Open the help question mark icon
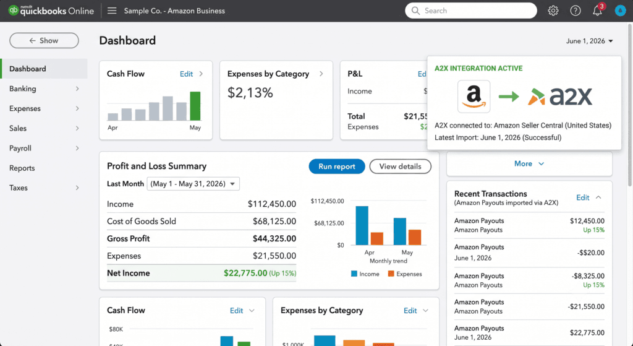633x346 pixels. pyautogui.click(x=576, y=11)
